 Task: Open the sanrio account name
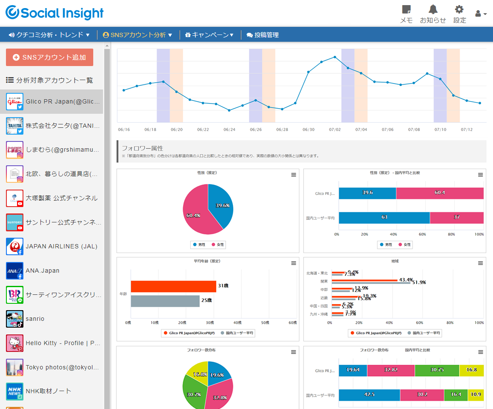35,319
